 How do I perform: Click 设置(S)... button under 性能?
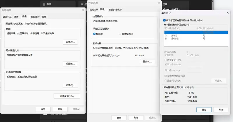tap(70, 42)
